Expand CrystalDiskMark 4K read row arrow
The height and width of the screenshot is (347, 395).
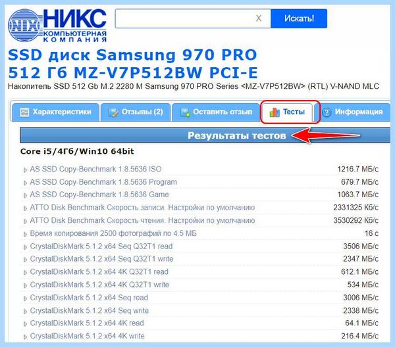[x=25, y=324]
